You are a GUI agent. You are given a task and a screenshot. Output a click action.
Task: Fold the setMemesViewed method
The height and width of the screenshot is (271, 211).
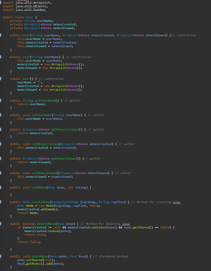pyautogui.click(x=0, y=173)
